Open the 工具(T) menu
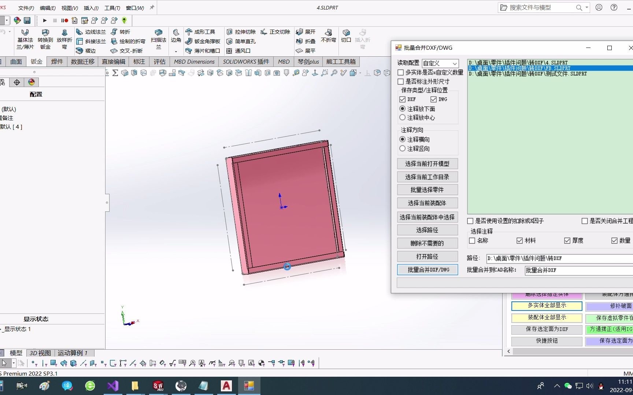The width and height of the screenshot is (633, 395). point(112,8)
